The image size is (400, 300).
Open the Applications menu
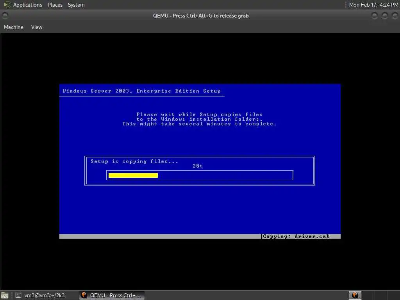point(28,5)
